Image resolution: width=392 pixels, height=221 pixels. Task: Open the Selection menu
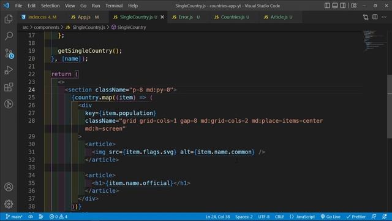point(50,6)
